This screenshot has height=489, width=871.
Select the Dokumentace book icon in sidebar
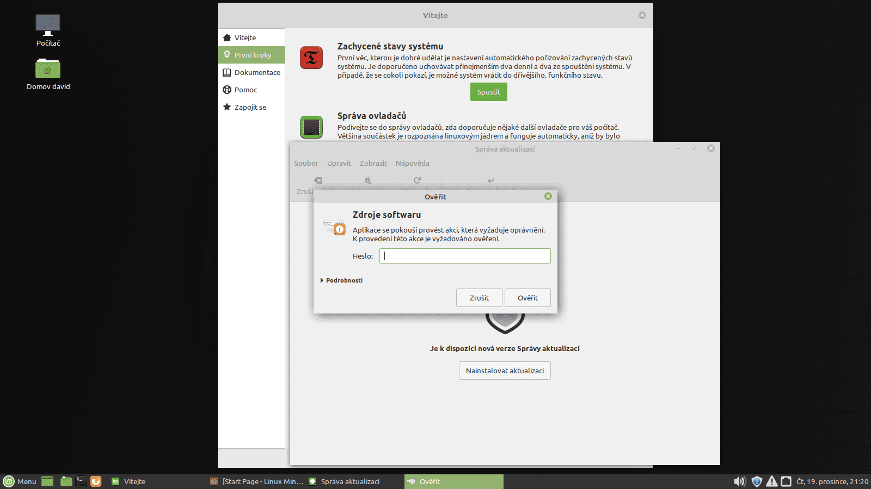pyautogui.click(x=227, y=72)
